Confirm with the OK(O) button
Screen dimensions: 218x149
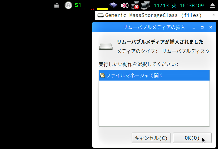(192, 138)
